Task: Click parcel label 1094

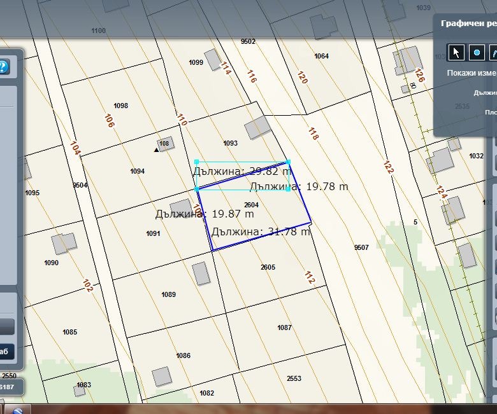Action: pyautogui.click(x=137, y=172)
